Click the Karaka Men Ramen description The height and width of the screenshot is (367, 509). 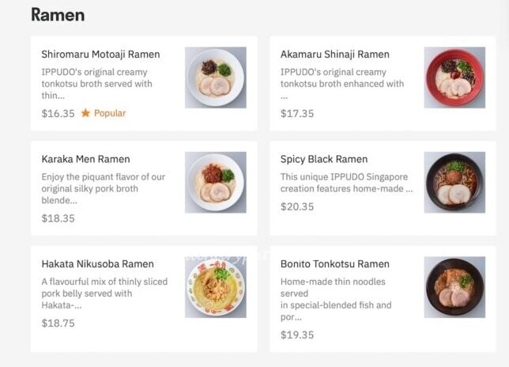103,188
